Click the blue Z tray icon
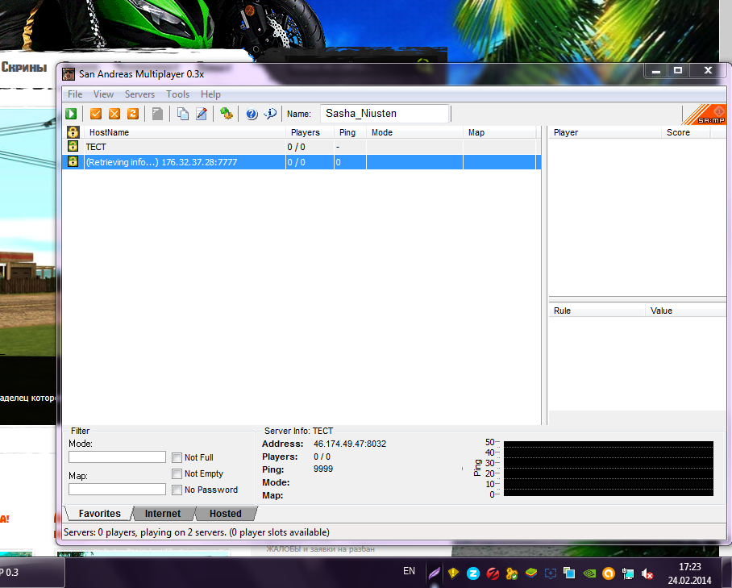Viewport: 732px width, 588px height. [x=473, y=573]
